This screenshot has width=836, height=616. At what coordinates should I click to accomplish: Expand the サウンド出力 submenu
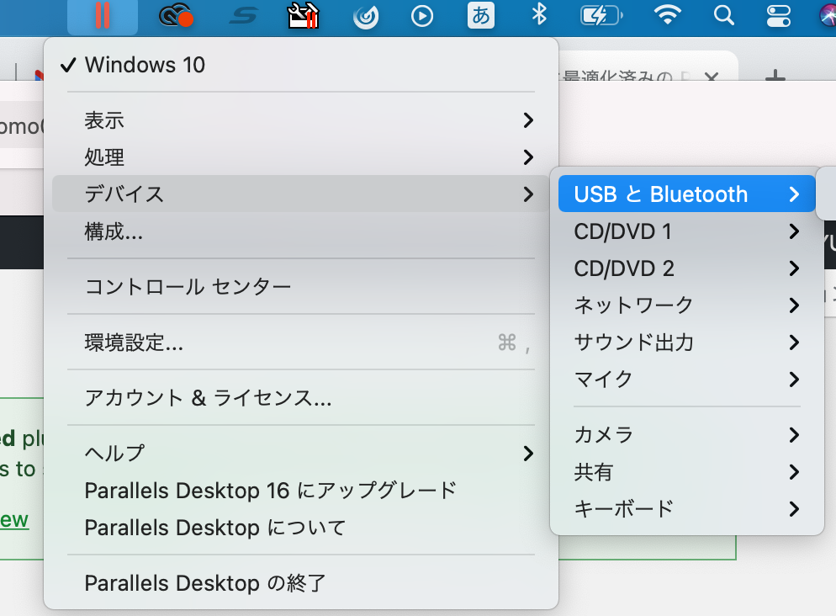[686, 343]
